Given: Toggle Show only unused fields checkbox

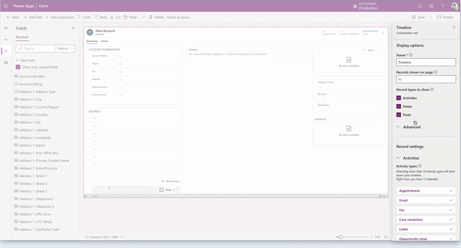Looking at the screenshot, I should coord(18,67).
